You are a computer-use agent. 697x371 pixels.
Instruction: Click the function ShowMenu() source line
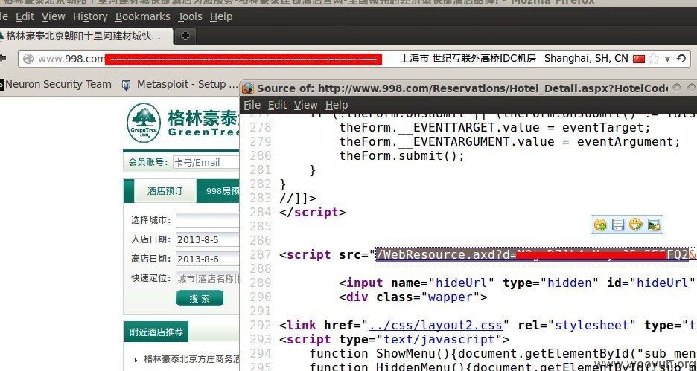[x=503, y=354]
